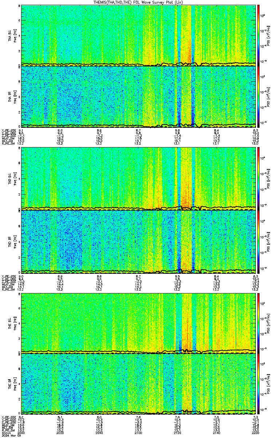Click the THA B⊥ color bar PSD units label
This screenshot has width=273, height=438.
click(269, 35)
